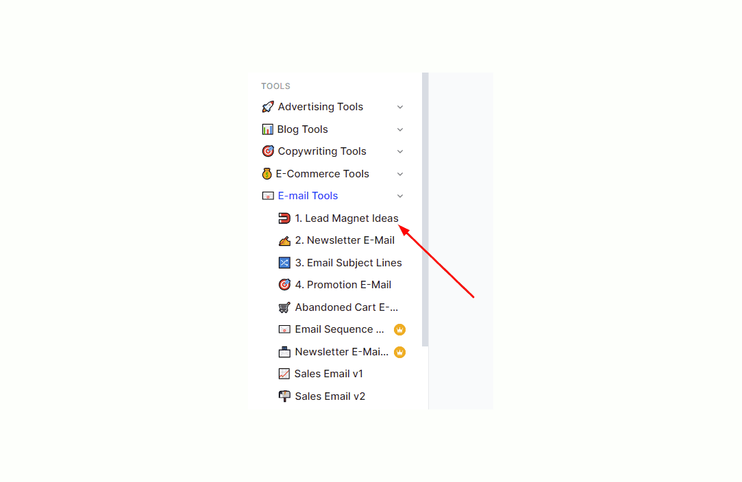Viewport: 742px width, 482px height.
Task: Expand Copywriting Tools with its chevron
Action: point(400,151)
